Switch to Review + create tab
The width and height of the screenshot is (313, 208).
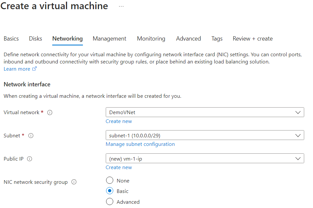tap(252, 39)
